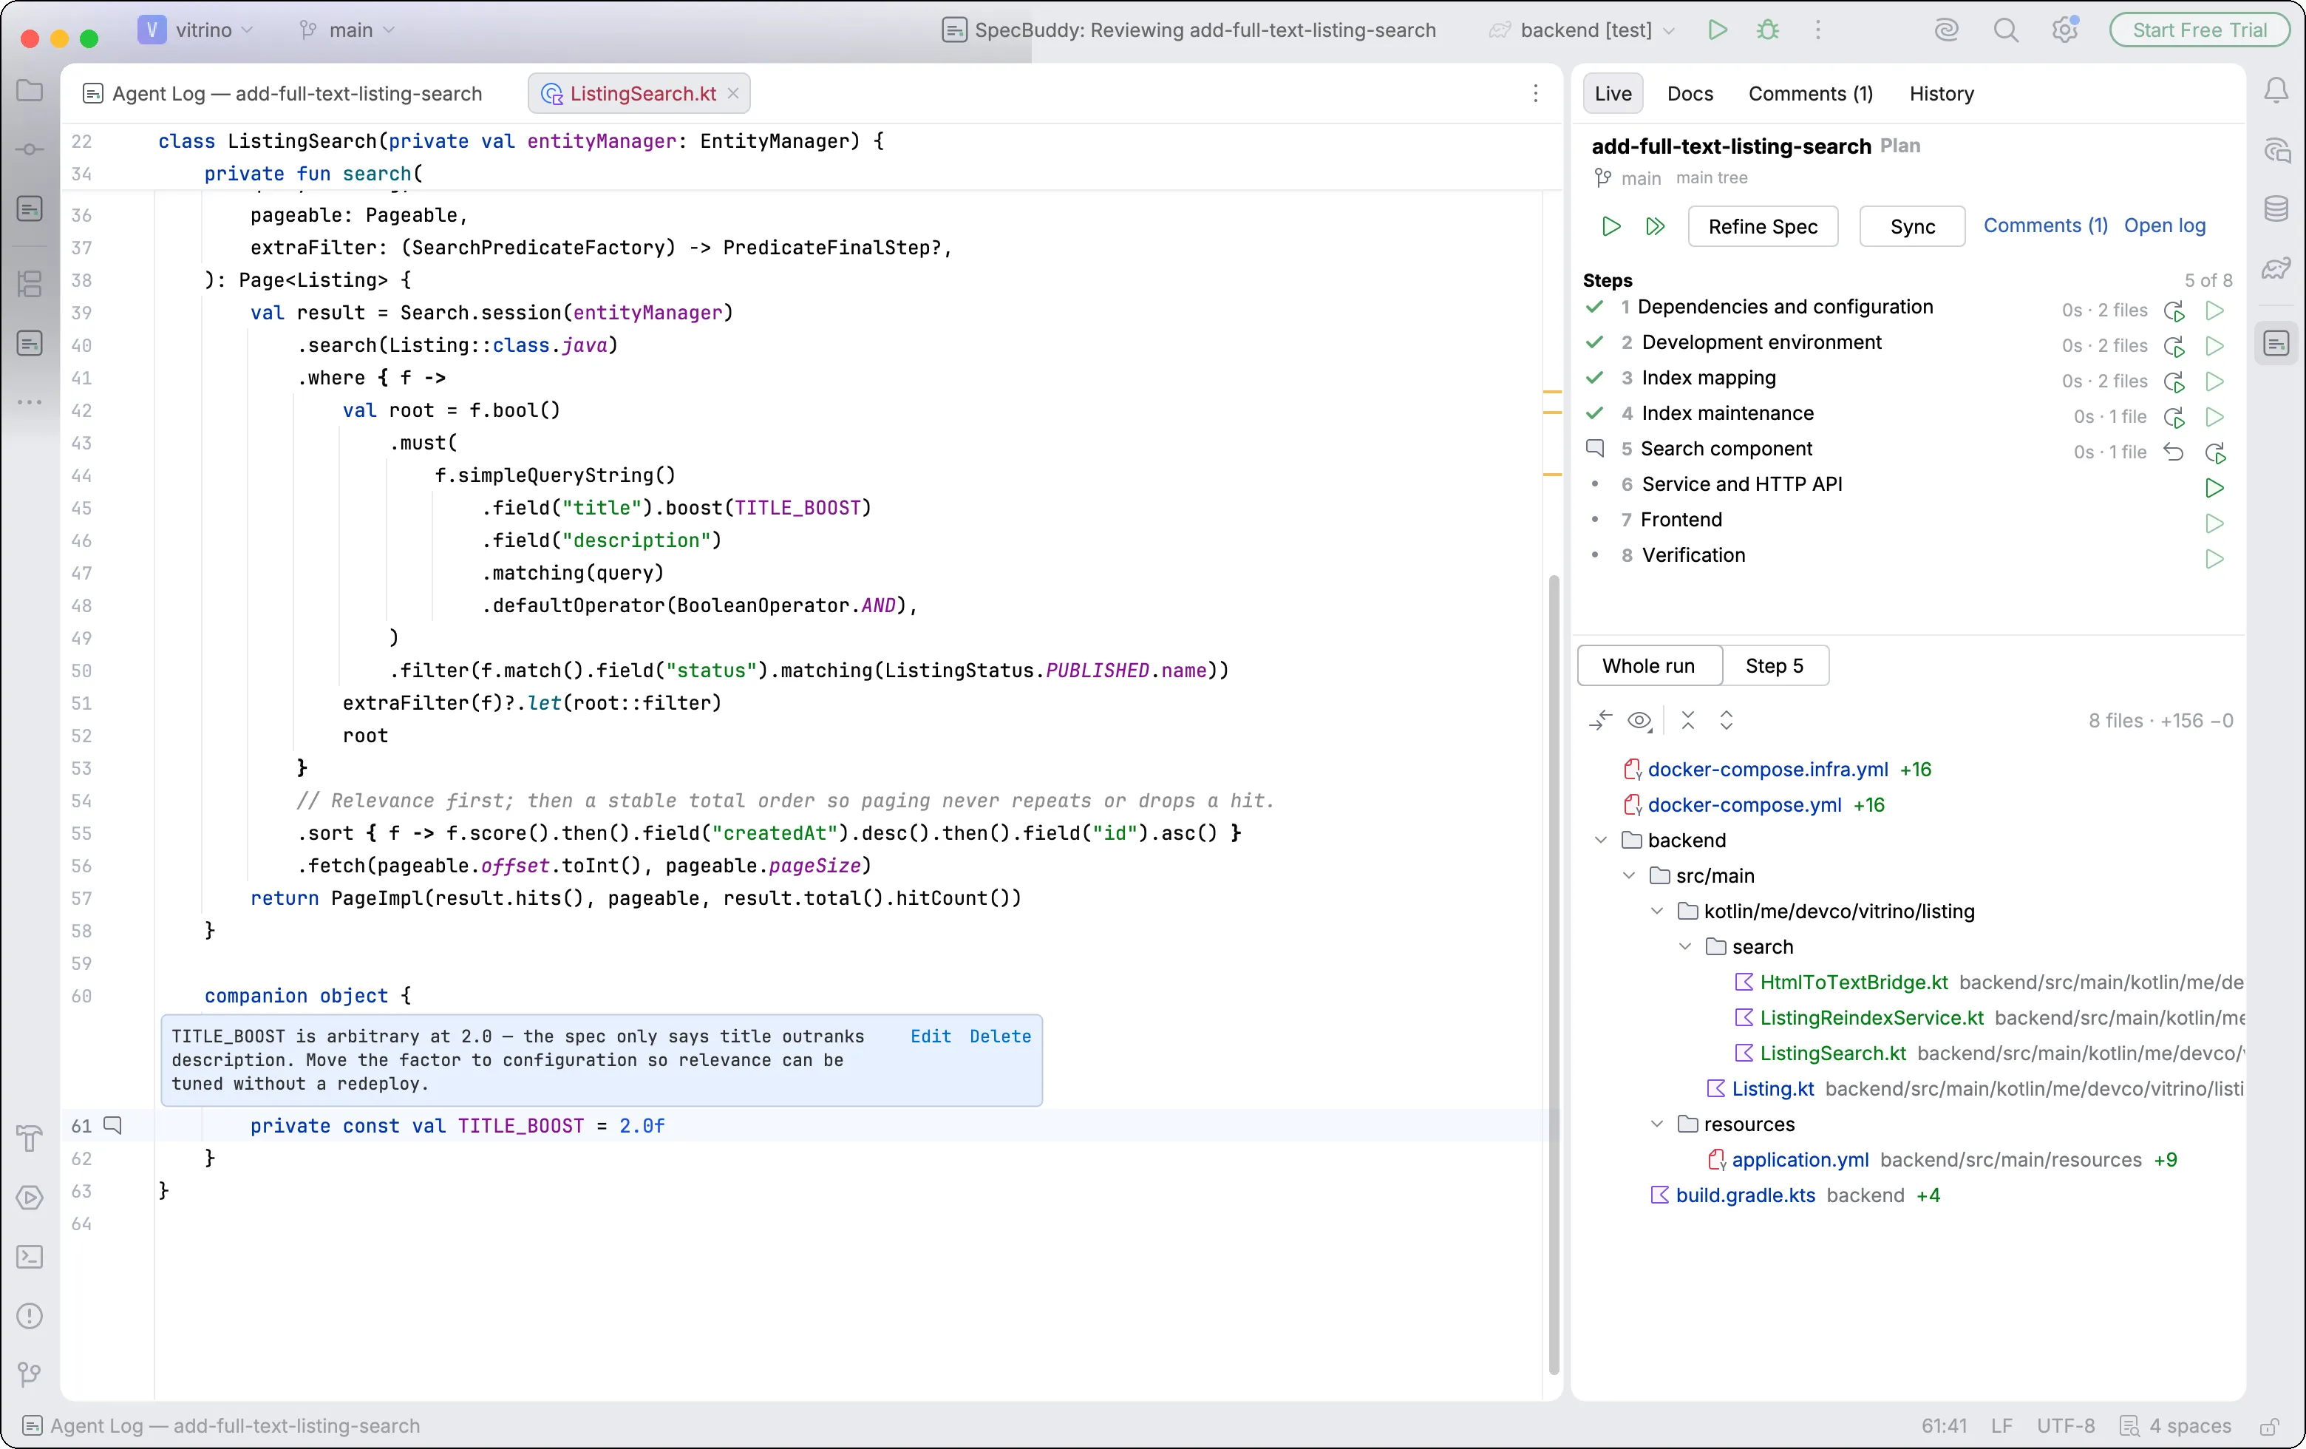Open the Terminal tool window icon
The width and height of the screenshot is (2306, 1449).
click(30, 1257)
